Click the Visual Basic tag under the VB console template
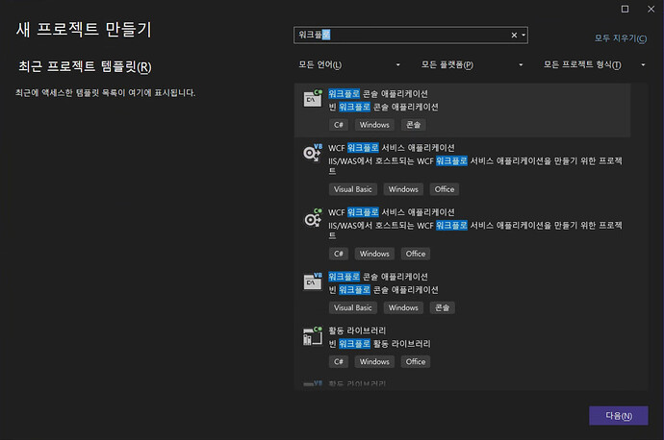Screen dimensions: 664x440 click(352, 307)
